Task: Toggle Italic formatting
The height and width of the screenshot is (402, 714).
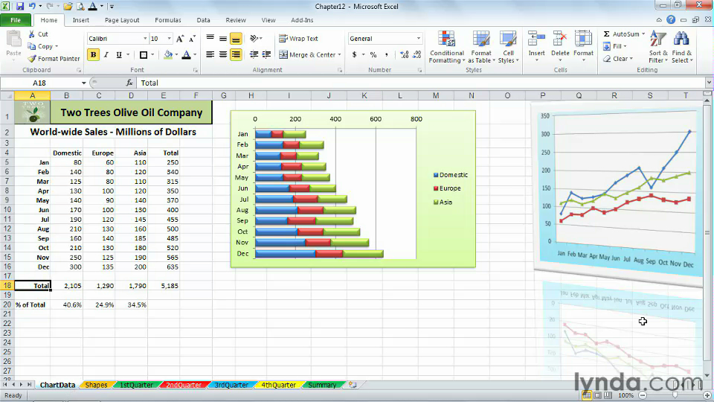Action: tap(106, 54)
